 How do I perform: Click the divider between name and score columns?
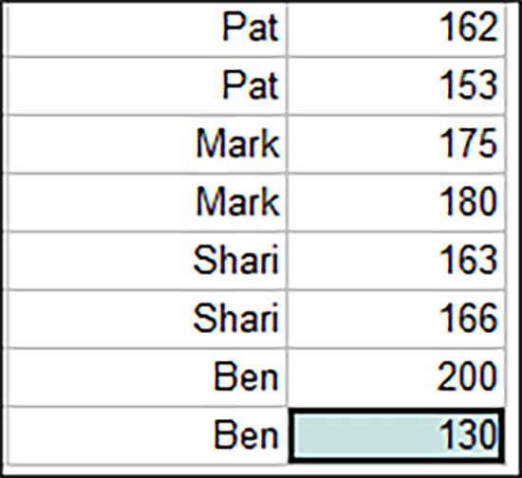[287, 233]
